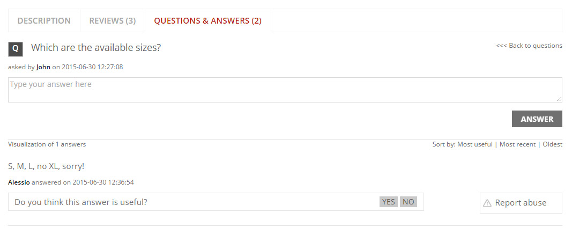Screen dimensions: 572x242
Task: Open the Description tab
Action: point(44,21)
